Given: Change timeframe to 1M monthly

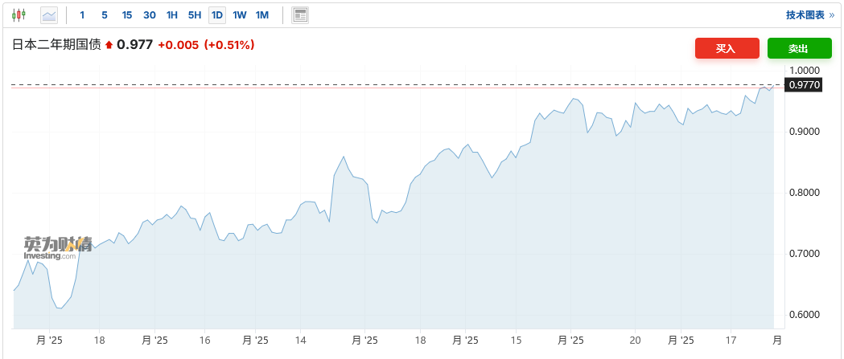Looking at the screenshot, I should click(262, 15).
